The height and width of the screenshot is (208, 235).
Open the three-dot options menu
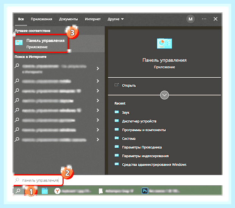click(204, 19)
